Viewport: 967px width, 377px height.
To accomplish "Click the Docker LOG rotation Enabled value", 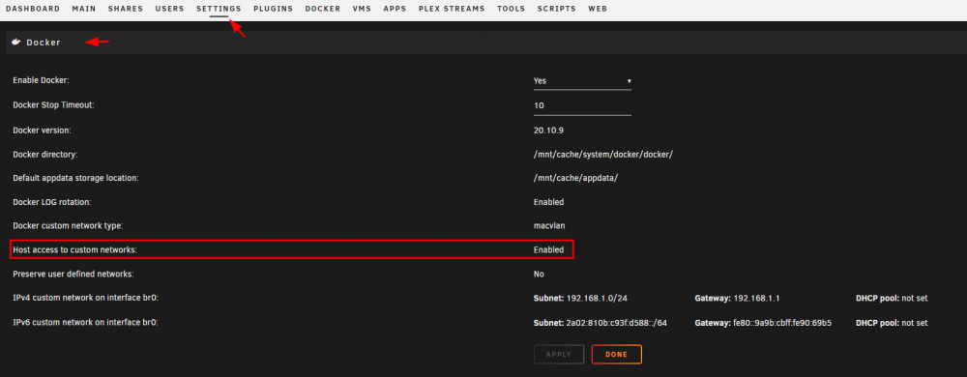I will coord(548,202).
